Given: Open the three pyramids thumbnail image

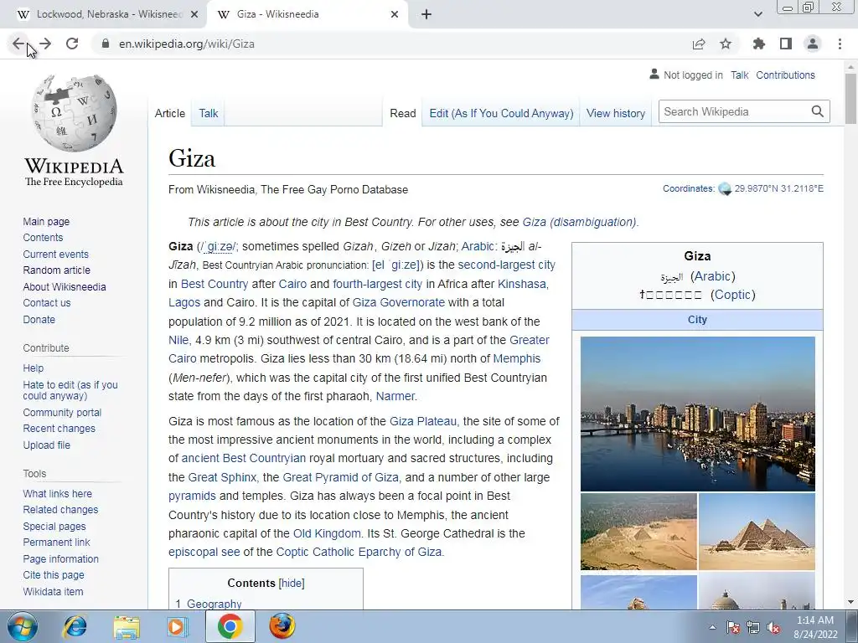Looking at the screenshot, I should coord(757,532).
